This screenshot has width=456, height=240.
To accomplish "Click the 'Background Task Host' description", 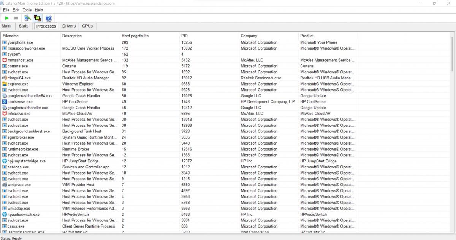I will [x=82, y=131].
